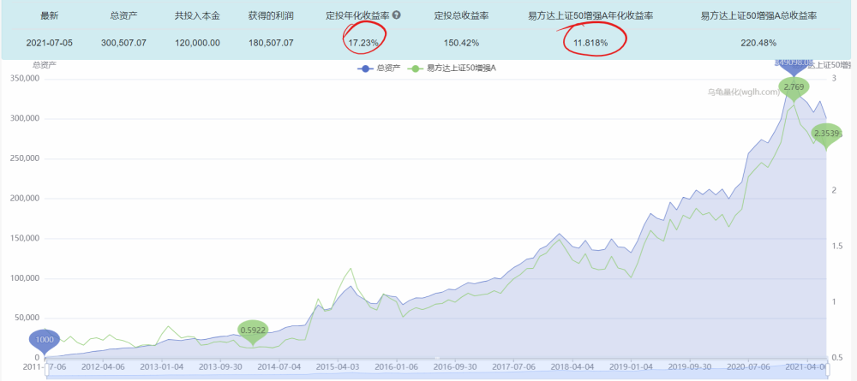Click the green legend marker icon

click(x=416, y=68)
